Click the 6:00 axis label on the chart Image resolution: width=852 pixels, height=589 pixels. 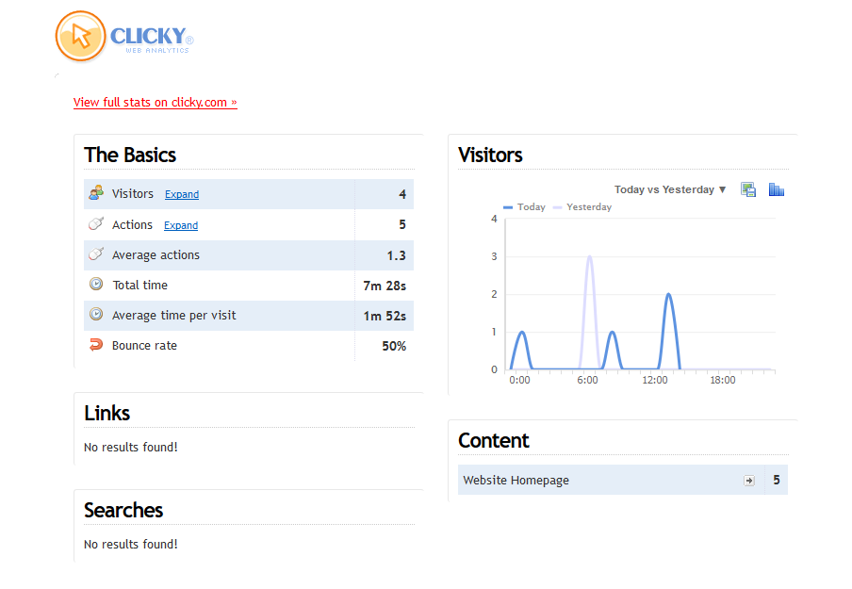587,381
